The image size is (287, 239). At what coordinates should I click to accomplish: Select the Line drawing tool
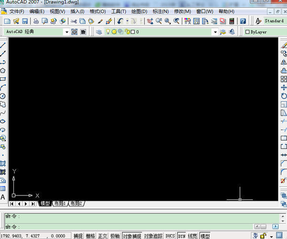pyautogui.click(x=3, y=45)
